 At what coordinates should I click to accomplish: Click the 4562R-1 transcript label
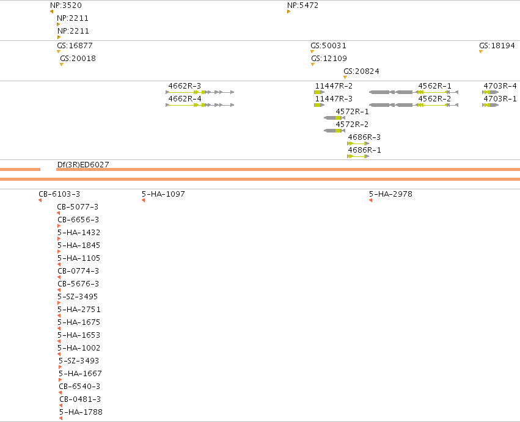[434, 86]
